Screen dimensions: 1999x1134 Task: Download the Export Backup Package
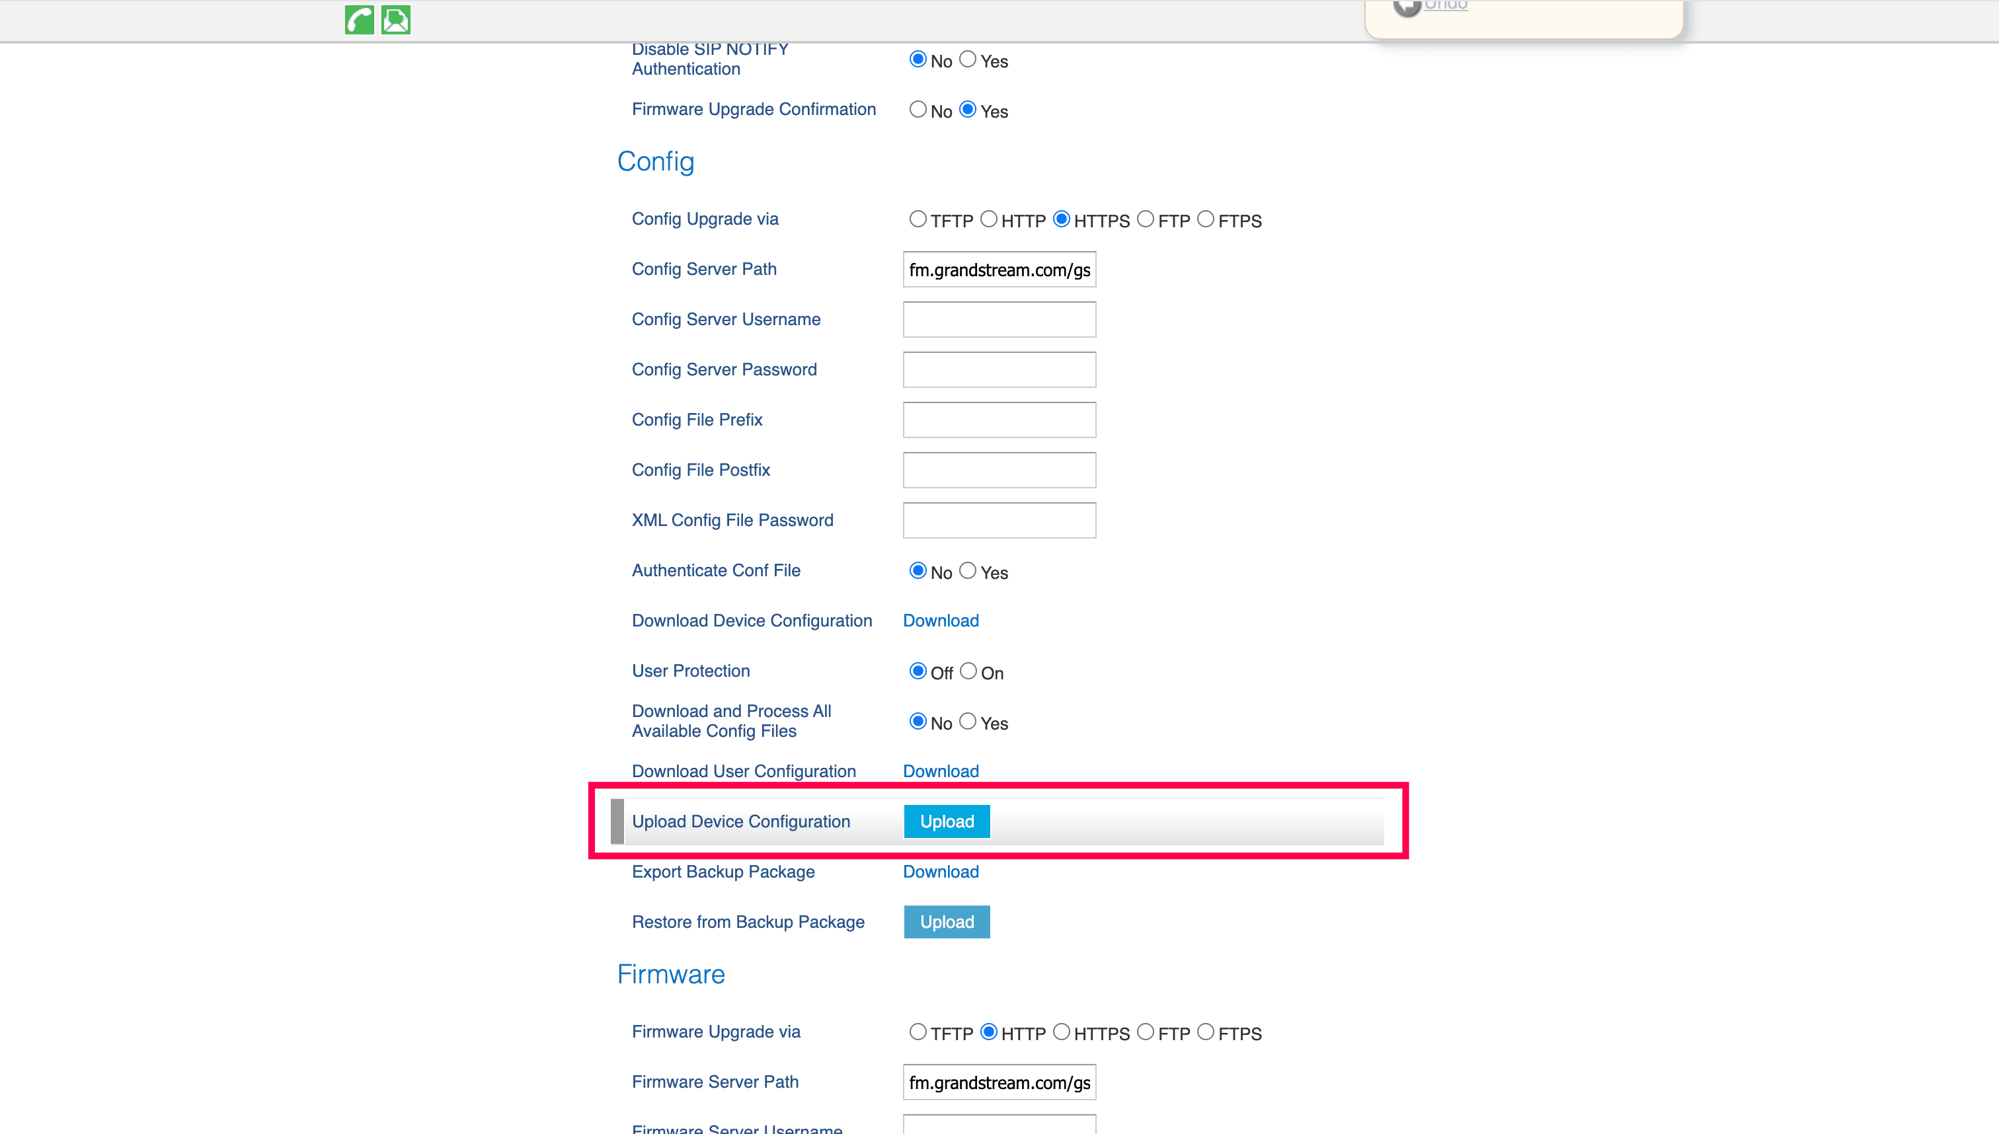[940, 872]
